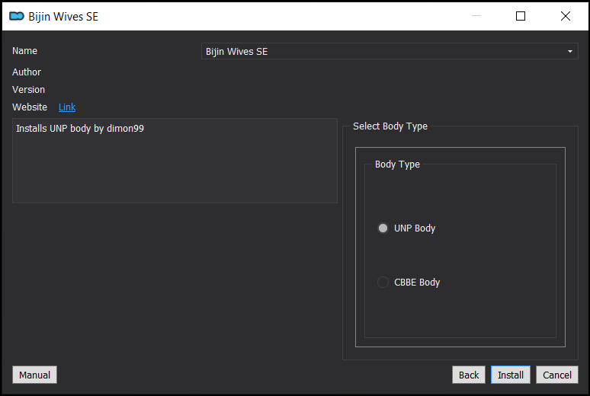Go Back to the previous step
Viewport: 590px width, 396px height.
pyautogui.click(x=469, y=375)
